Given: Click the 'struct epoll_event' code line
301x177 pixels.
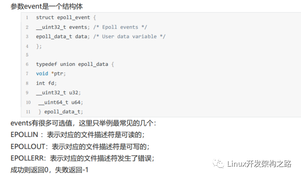Looking at the screenshot, I should click(66, 17).
